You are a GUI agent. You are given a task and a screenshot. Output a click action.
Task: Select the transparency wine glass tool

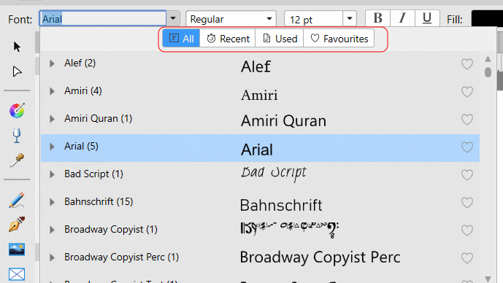coord(17,135)
